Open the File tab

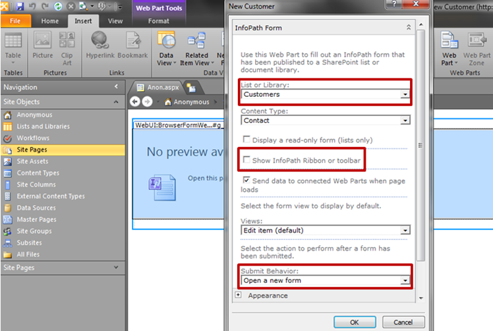16,21
